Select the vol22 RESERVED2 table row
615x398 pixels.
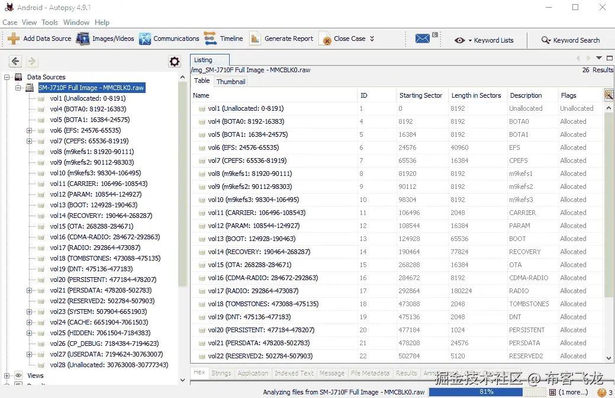[398, 356]
